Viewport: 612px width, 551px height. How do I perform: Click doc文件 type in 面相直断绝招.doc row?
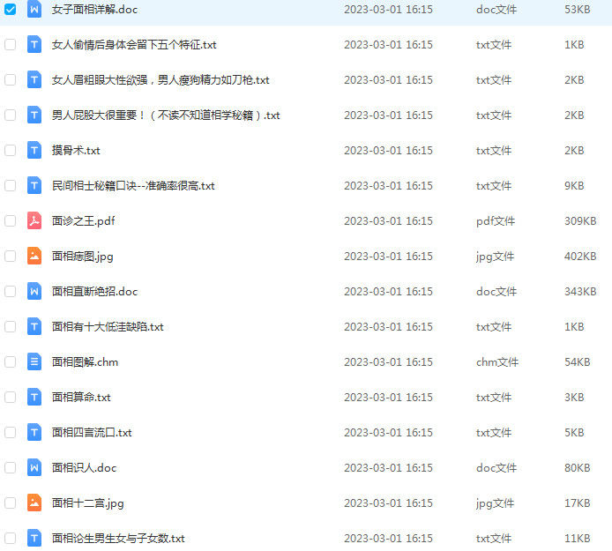pyautogui.click(x=496, y=292)
